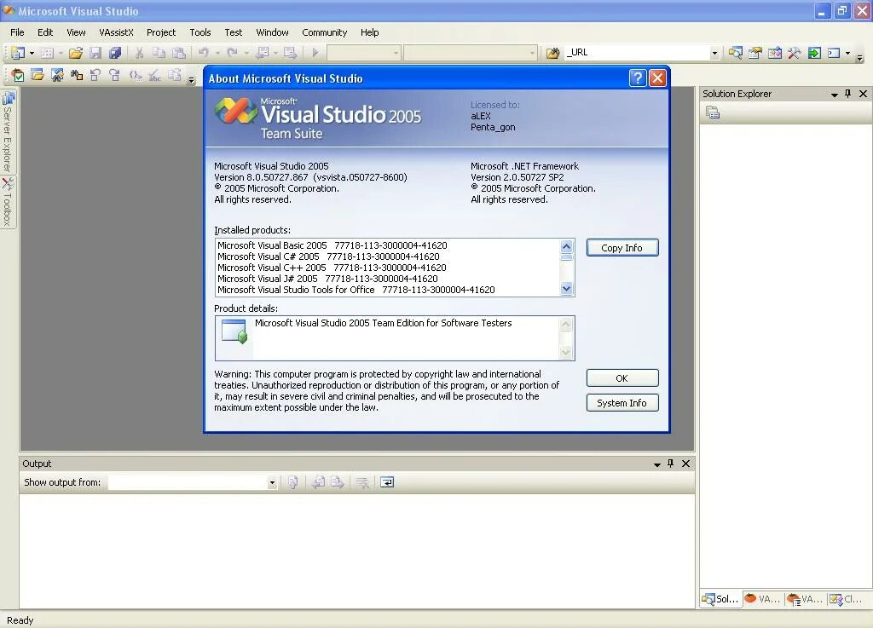Click the Cut scissors icon
Viewport: 873px width, 628px height.
pos(139,53)
